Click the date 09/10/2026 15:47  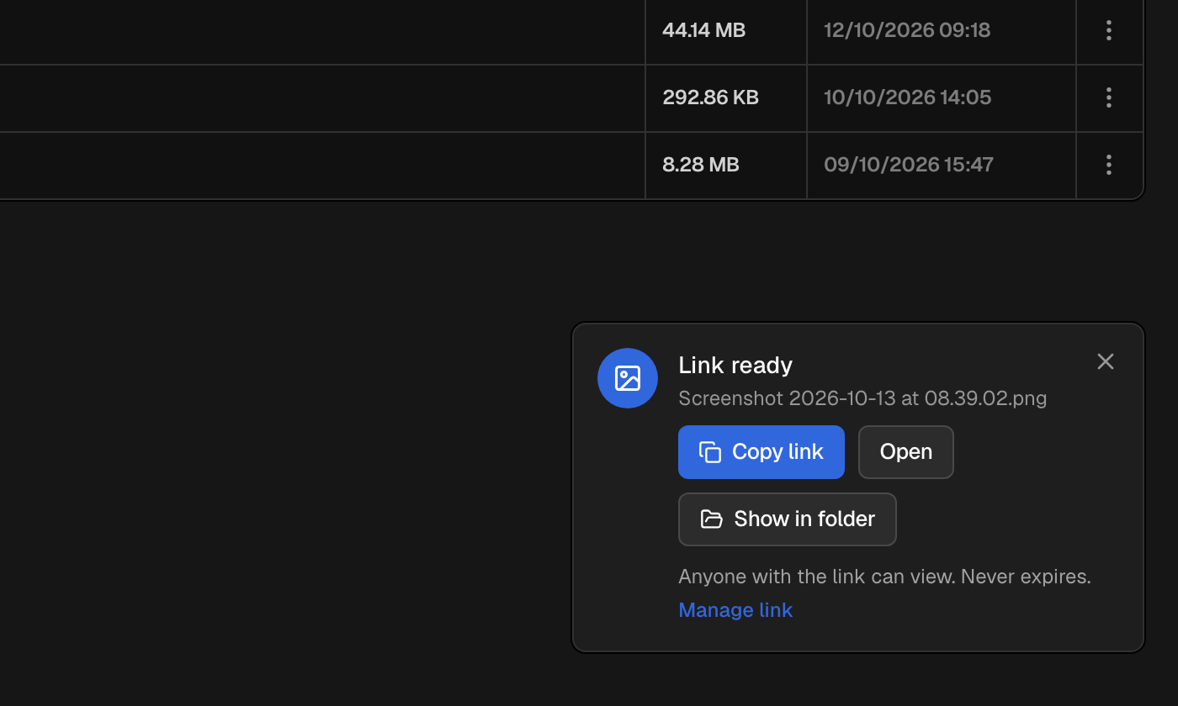909,165
